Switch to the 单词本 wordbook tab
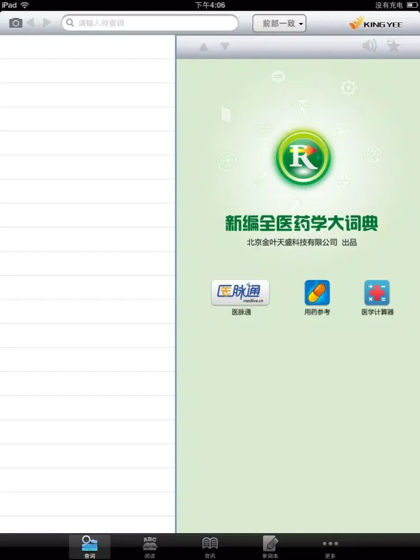420x560 pixels. pos(270,547)
